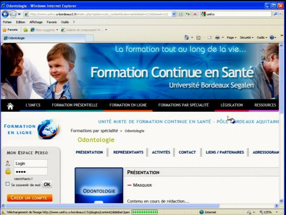The height and width of the screenshot is (215, 286).
Task: Click the OK login button
Action: pos(47,185)
